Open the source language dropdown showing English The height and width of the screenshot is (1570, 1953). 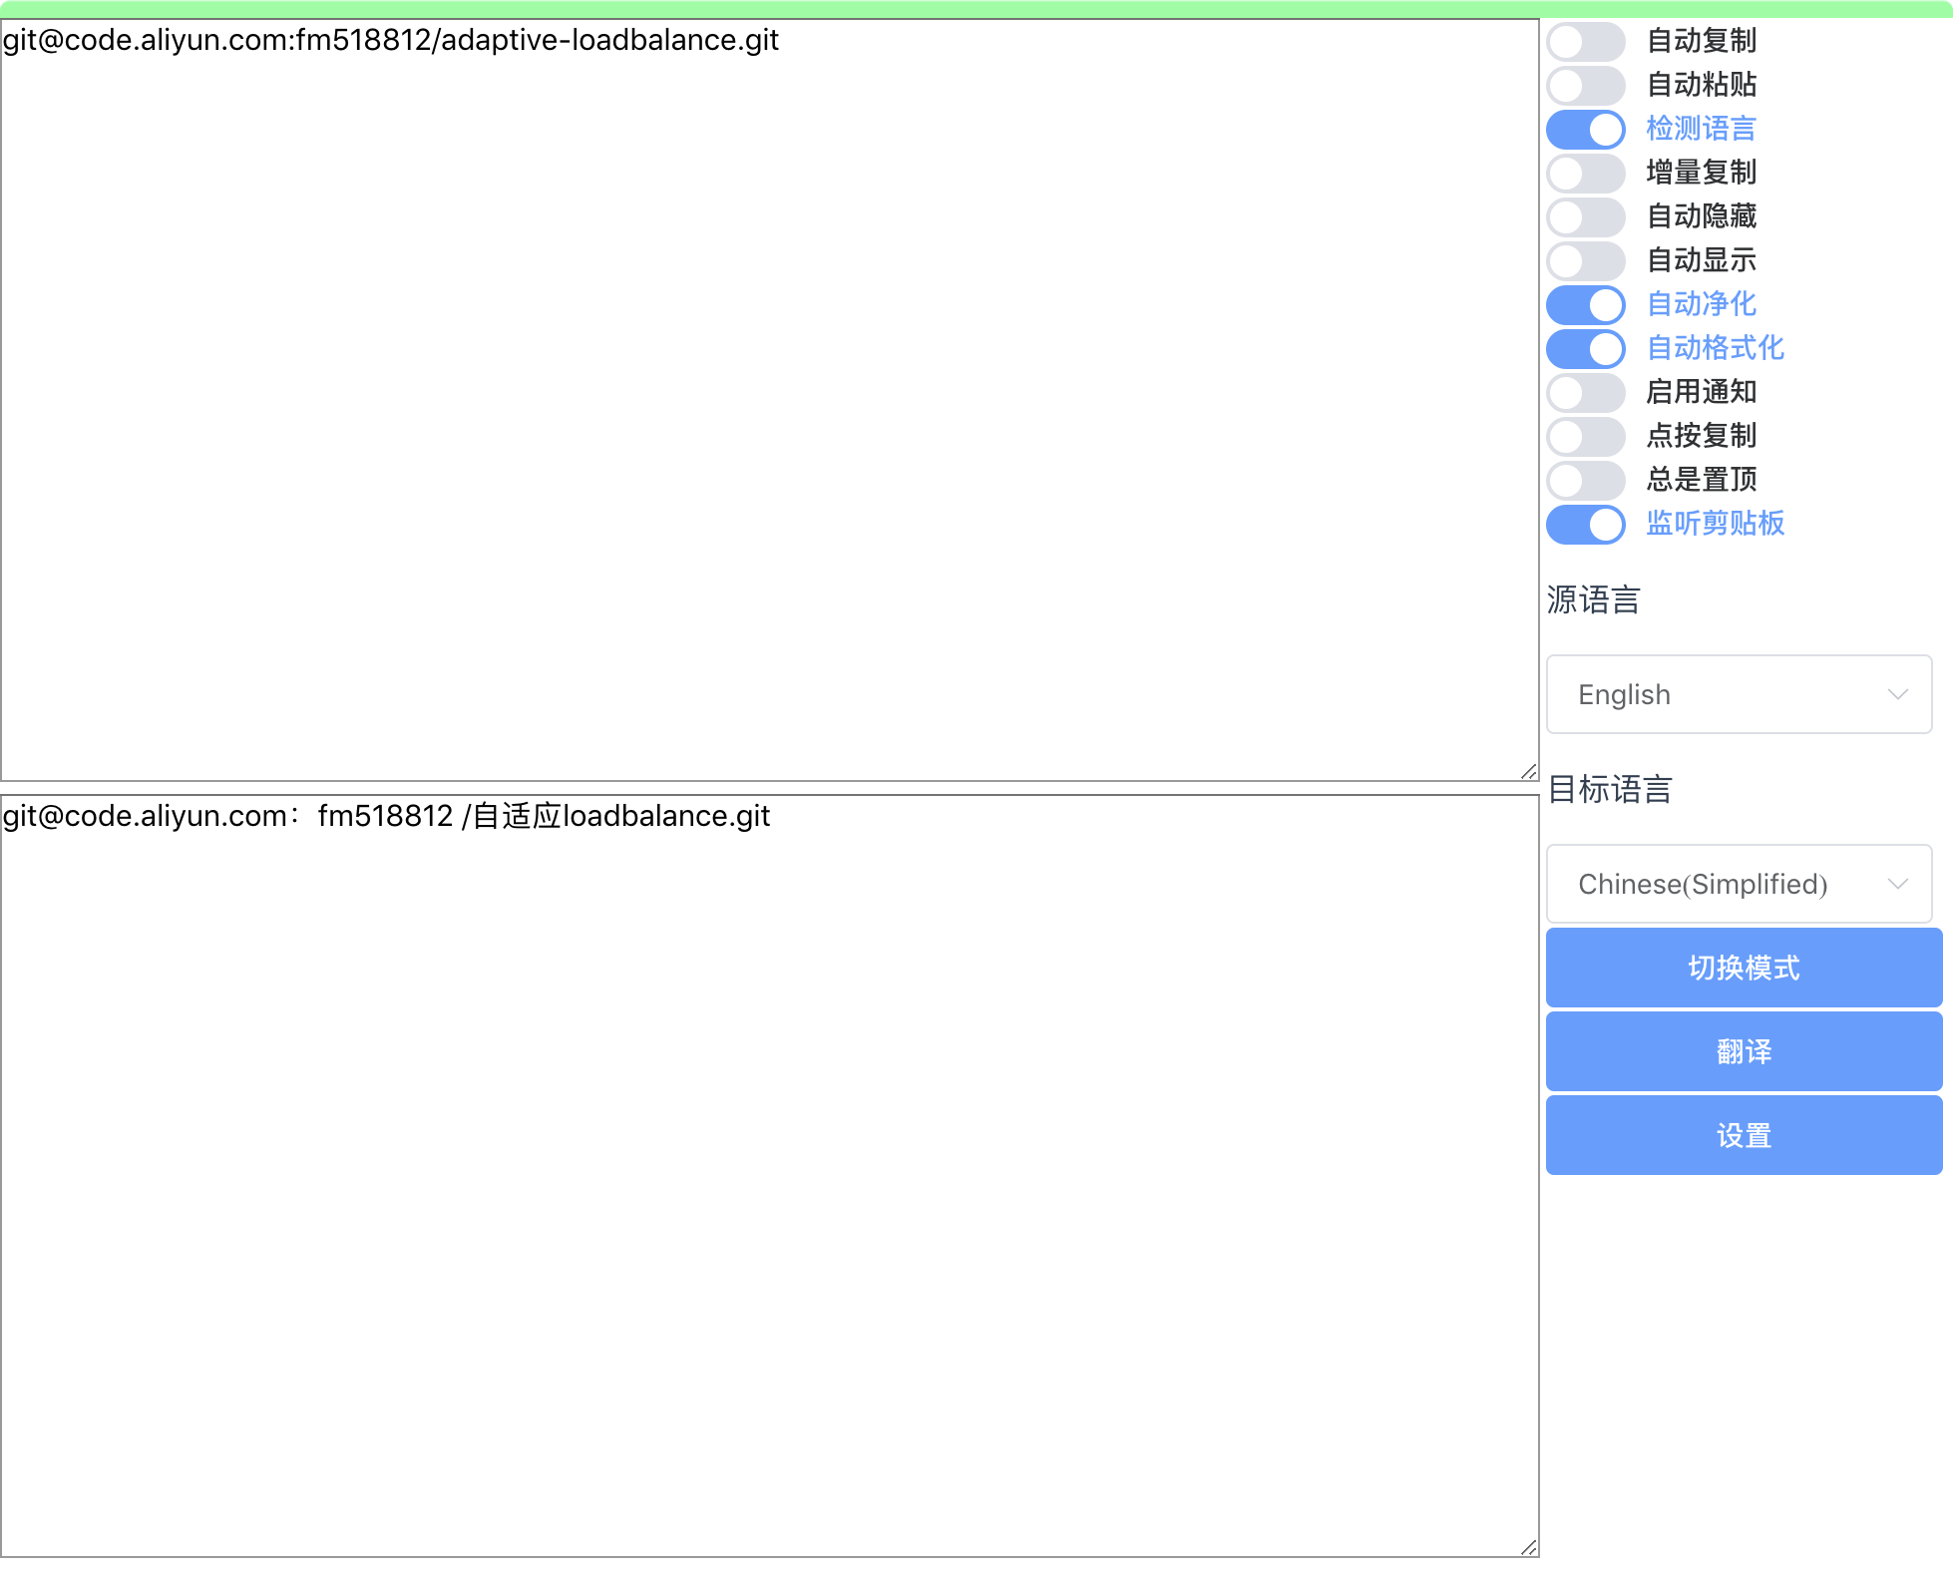pyautogui.click(x=1739, y=693)
